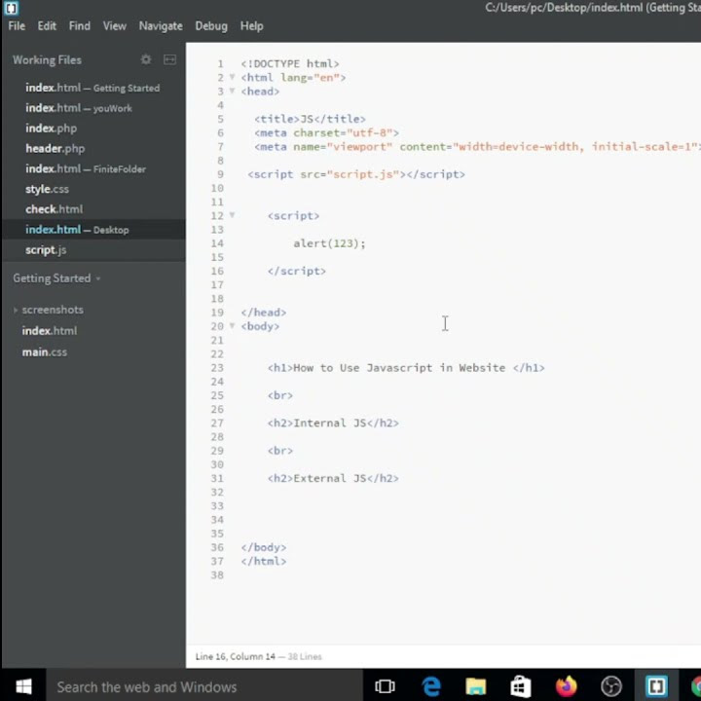Click line number 14 in the gutter
Screen dimensions: 701x701
click(x=217, y=243)
